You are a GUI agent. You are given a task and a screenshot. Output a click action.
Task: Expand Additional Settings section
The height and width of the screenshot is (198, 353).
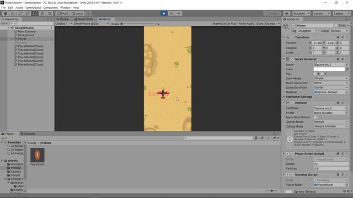pos(284,97)
